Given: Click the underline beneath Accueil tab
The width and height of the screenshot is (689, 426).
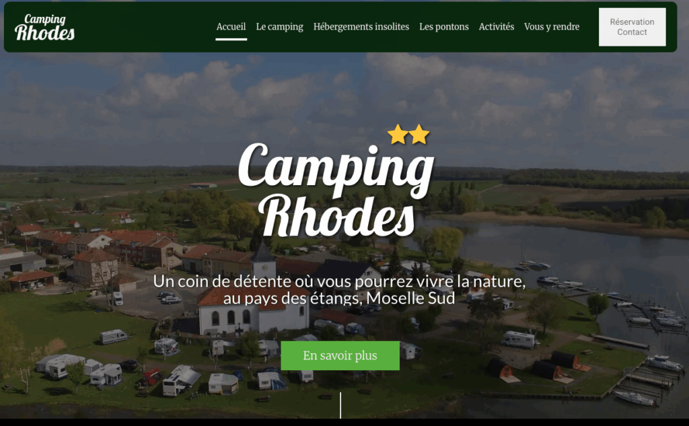Looking at the screenshot, I should (231, 39).
